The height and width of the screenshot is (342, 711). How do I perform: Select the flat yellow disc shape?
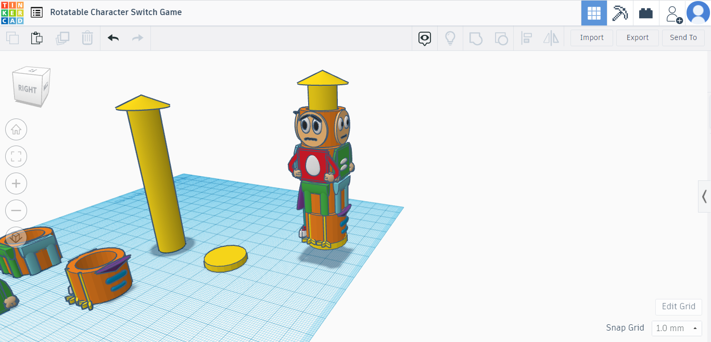coord(225,259)
